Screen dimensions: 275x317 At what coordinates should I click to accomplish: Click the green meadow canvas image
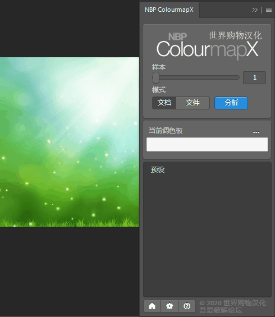point(70,142)
